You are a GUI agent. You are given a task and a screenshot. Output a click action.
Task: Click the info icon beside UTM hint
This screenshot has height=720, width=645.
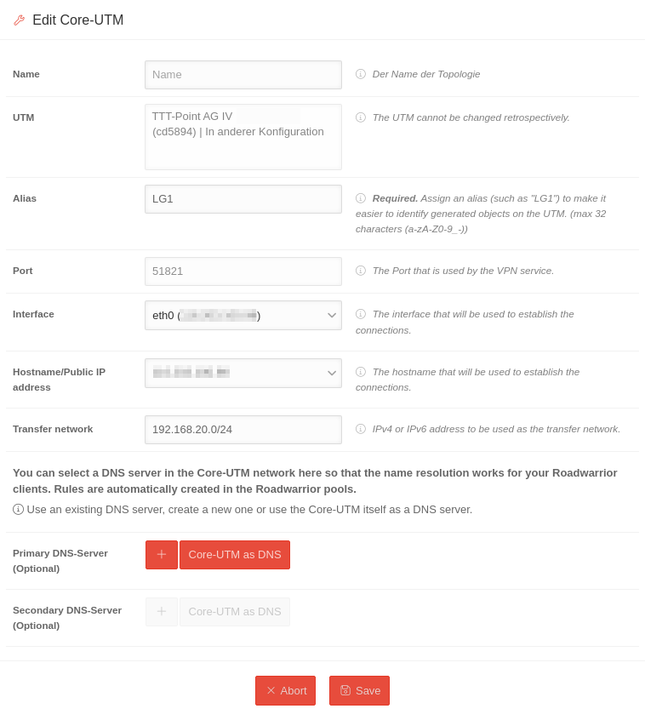(x=361, y=117)
